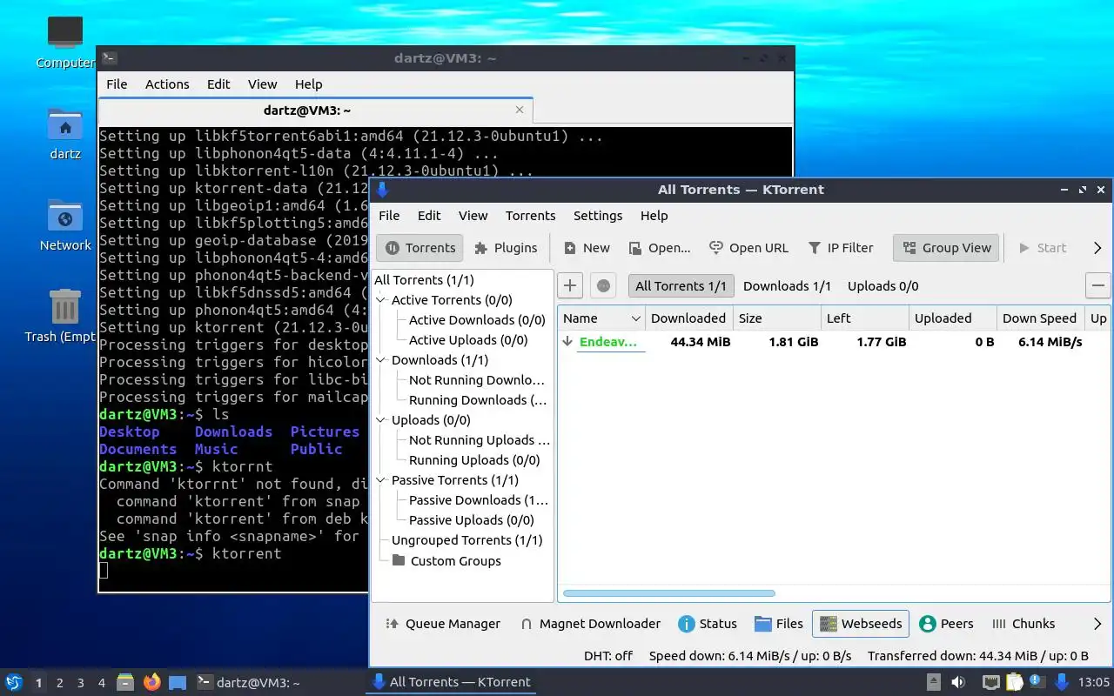Screen dimensions: 1114x696
Task: Collapse the Downloads (1/1) tree group
Action: (380, 360)
